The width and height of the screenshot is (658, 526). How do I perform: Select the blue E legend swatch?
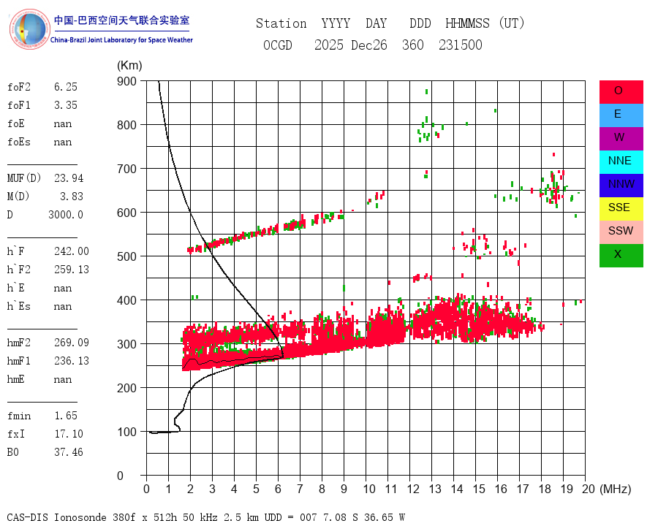[621, 115]
